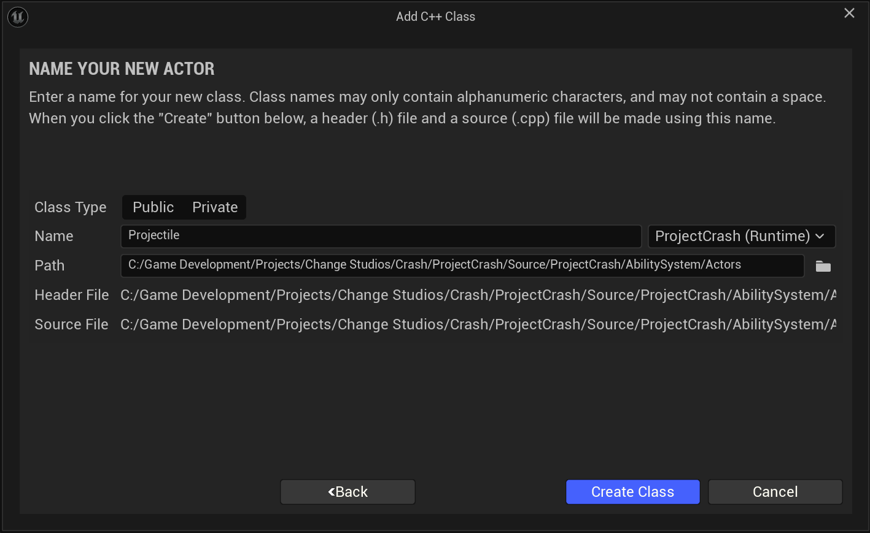The width and height of the screenshot is (870, 533).
Task: Click the 'NAME YOUR NEW ACTOR' heading
Action: coord(122,69)
